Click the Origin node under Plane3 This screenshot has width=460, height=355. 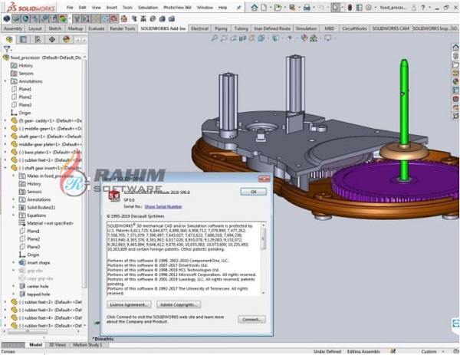click(x=25, y=113)
